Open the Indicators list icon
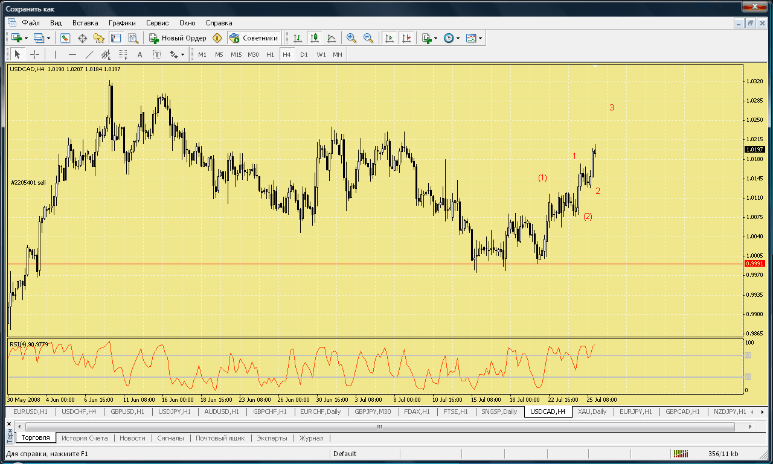This screenshot has height=464, width=773. click(x=427, y=38)
